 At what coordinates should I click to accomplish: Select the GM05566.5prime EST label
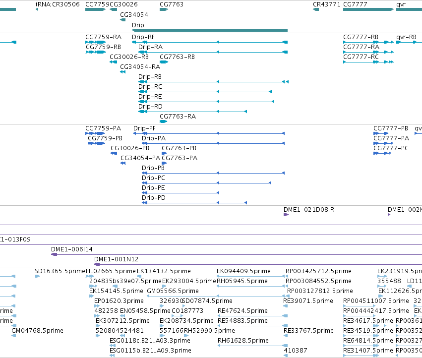click(x=173, y=291)
